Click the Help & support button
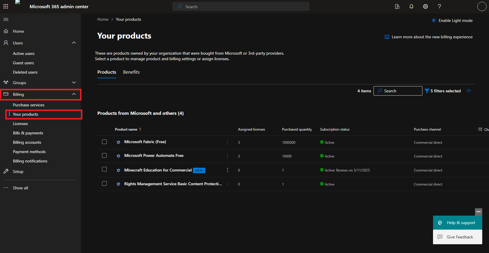 (x=458, y=223)
